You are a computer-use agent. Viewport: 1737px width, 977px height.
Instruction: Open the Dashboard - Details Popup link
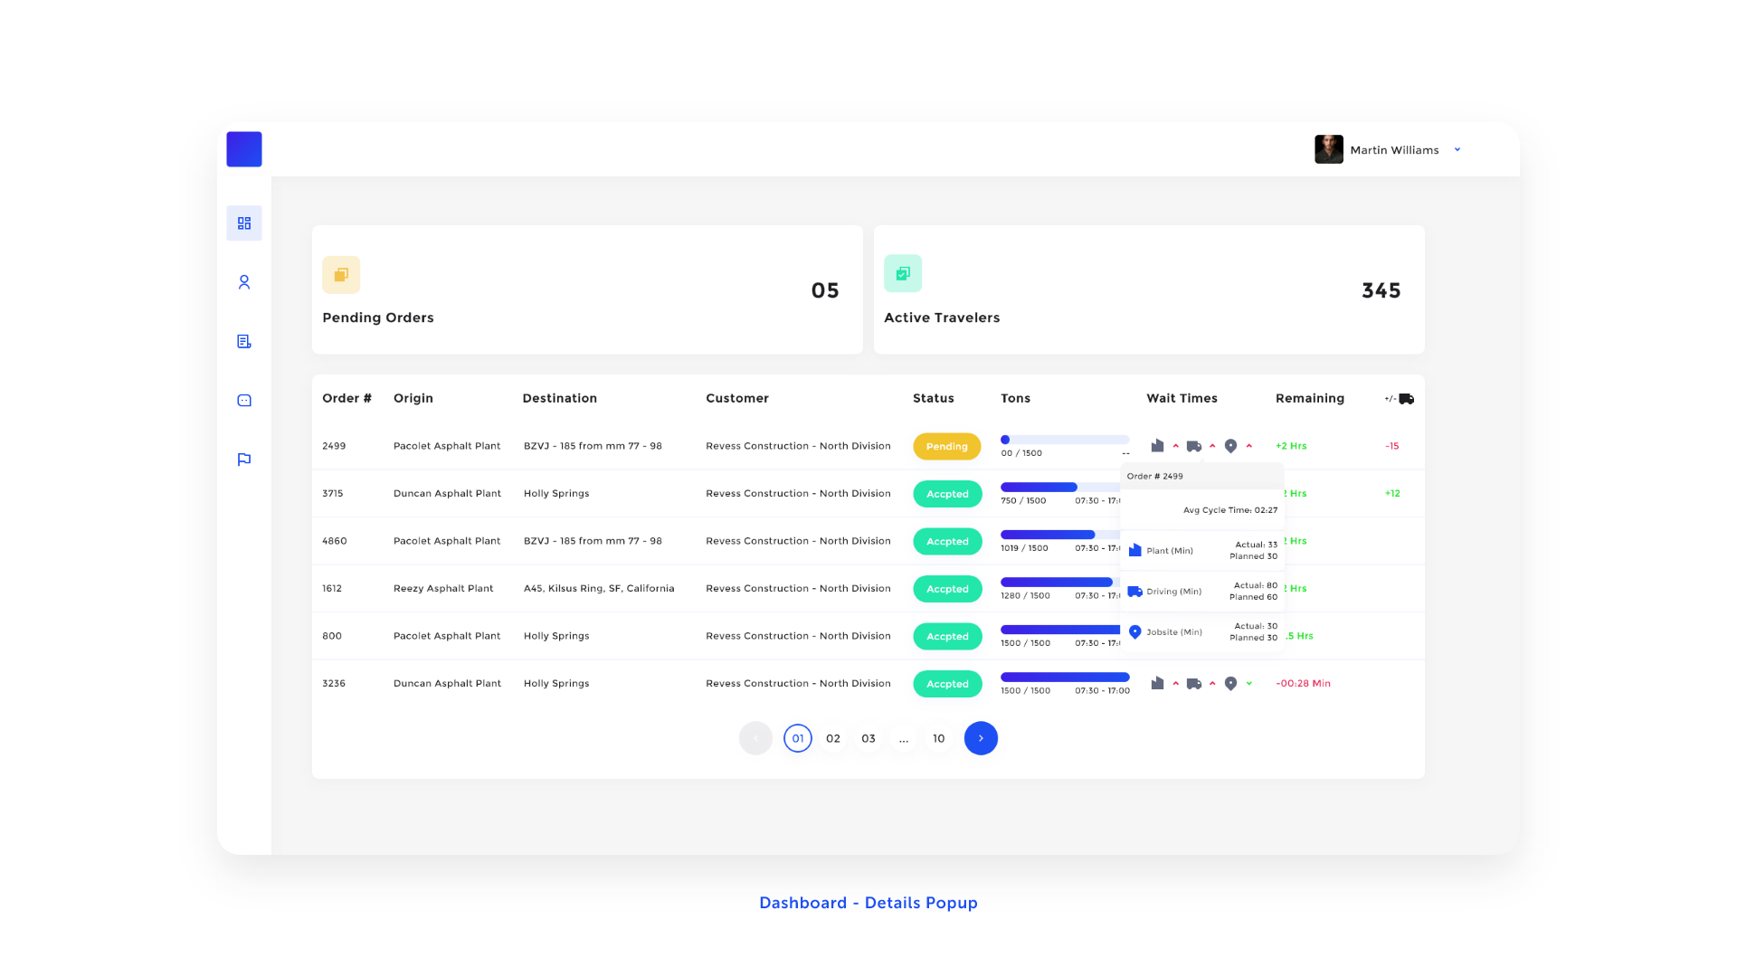[x=868, y=902]
